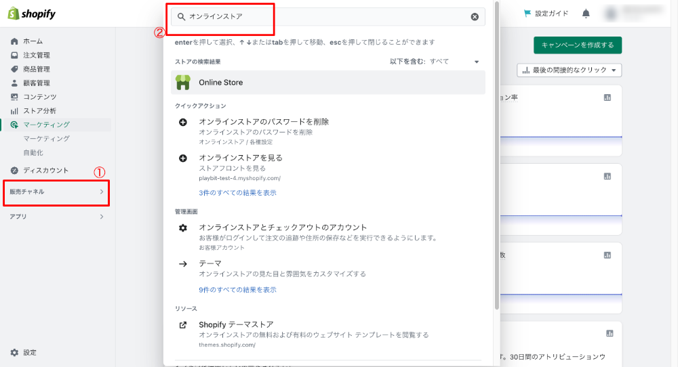Click キャンペーンを作成する button
Image resolution: width=678 pixels, height=367 pixels.
tap(578, 45)
